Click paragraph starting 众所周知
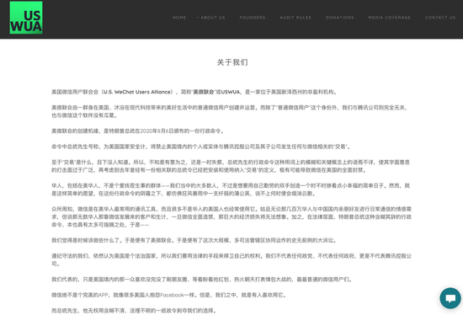 [231, 217]
